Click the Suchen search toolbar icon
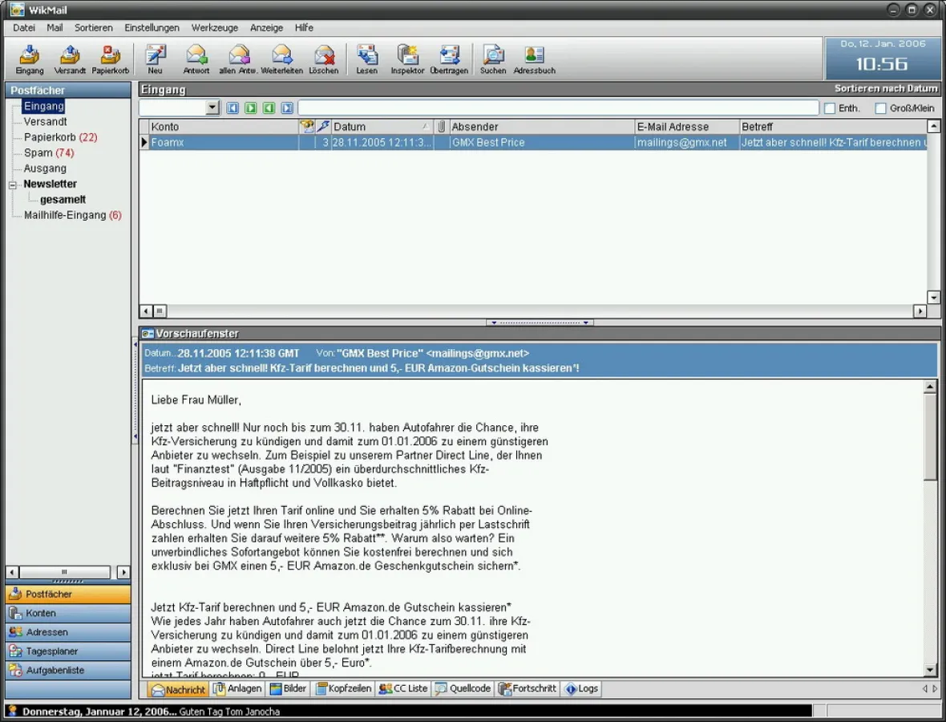 point(493,56)
